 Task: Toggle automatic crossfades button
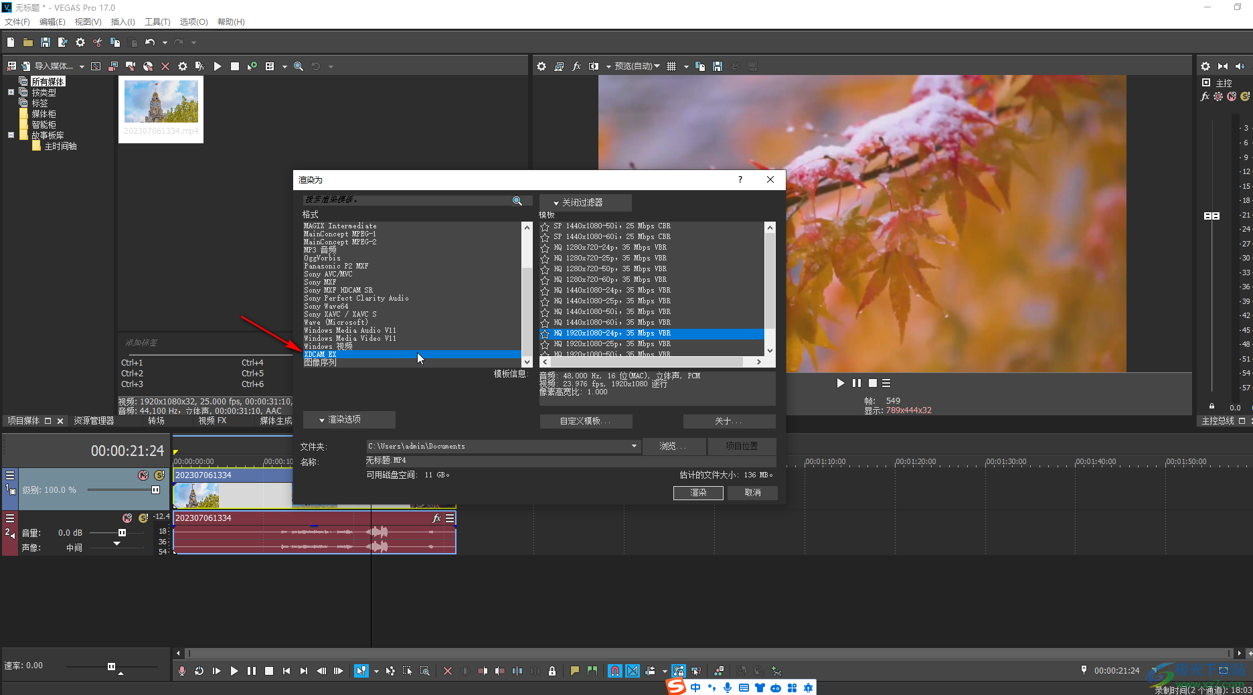pyautogui.click(x=633, y=671)
